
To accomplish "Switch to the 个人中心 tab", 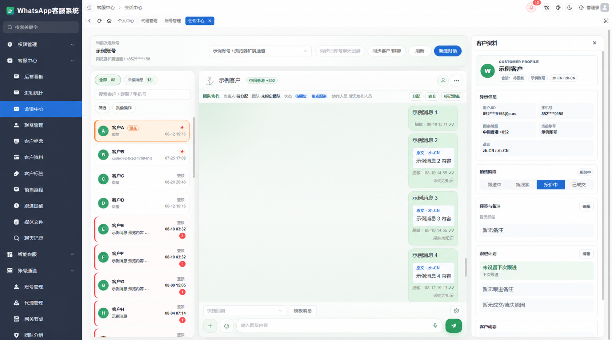I will 126,21.
